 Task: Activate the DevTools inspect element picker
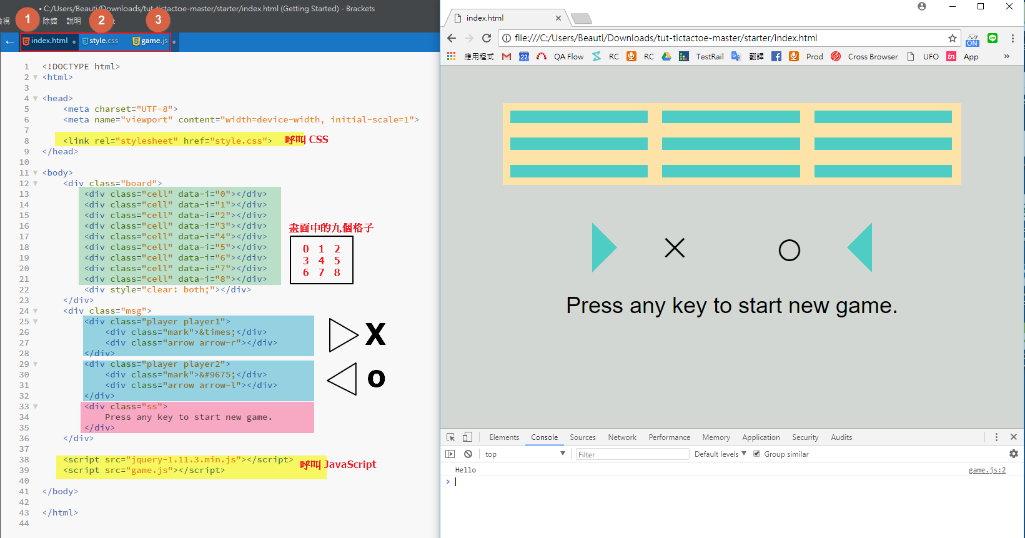pyautogui.click(x=451, y=437)
